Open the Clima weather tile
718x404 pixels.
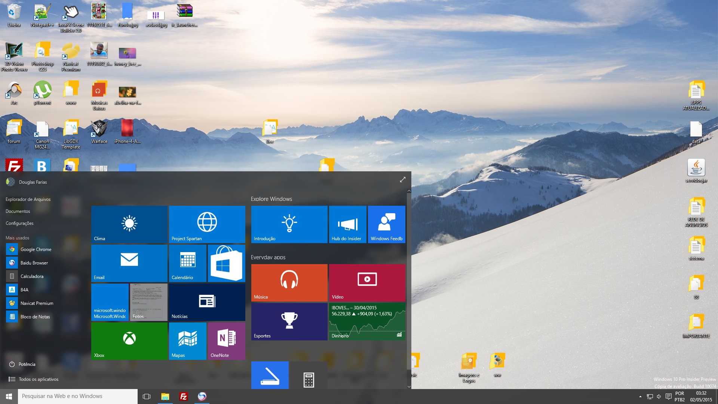click(x=129, y=224)
